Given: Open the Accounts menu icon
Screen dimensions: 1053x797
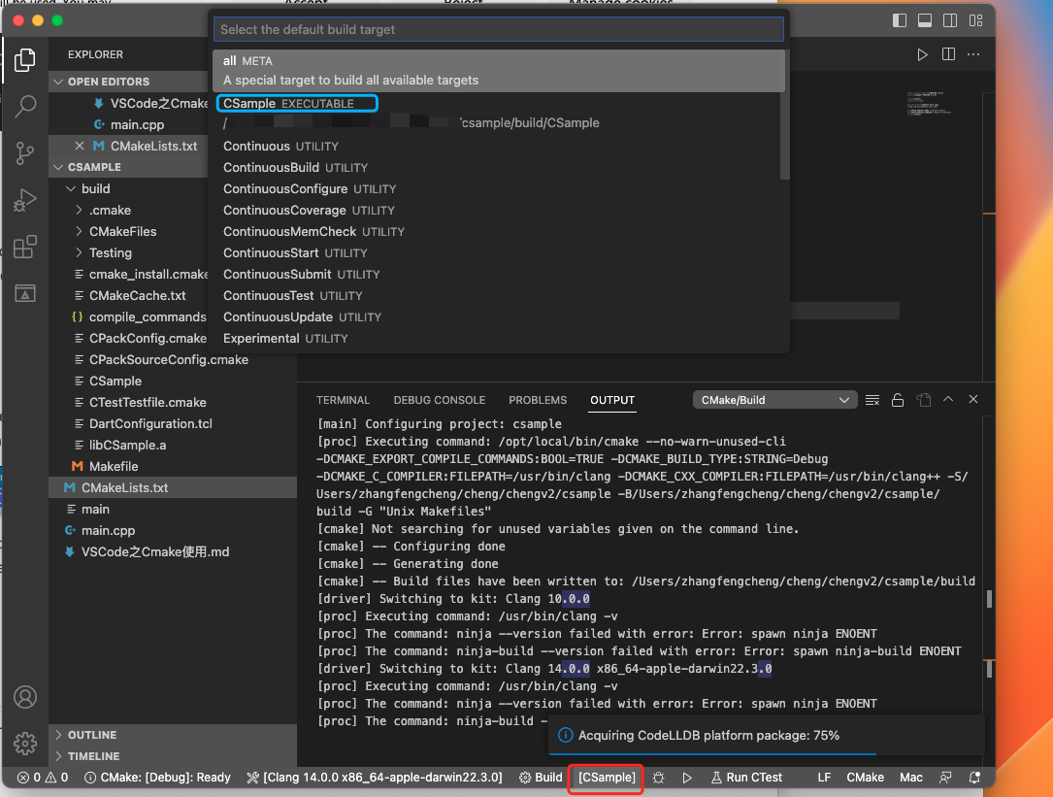Looking at the screenshot, I should point(25,697).
